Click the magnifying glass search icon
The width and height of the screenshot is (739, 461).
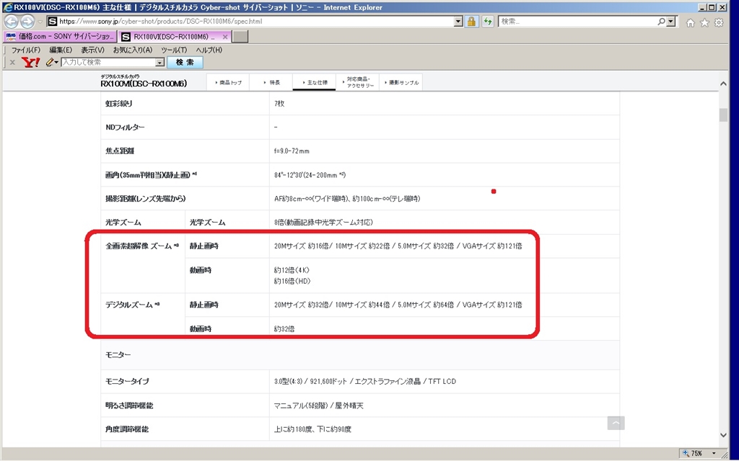(x=662, y=22)
